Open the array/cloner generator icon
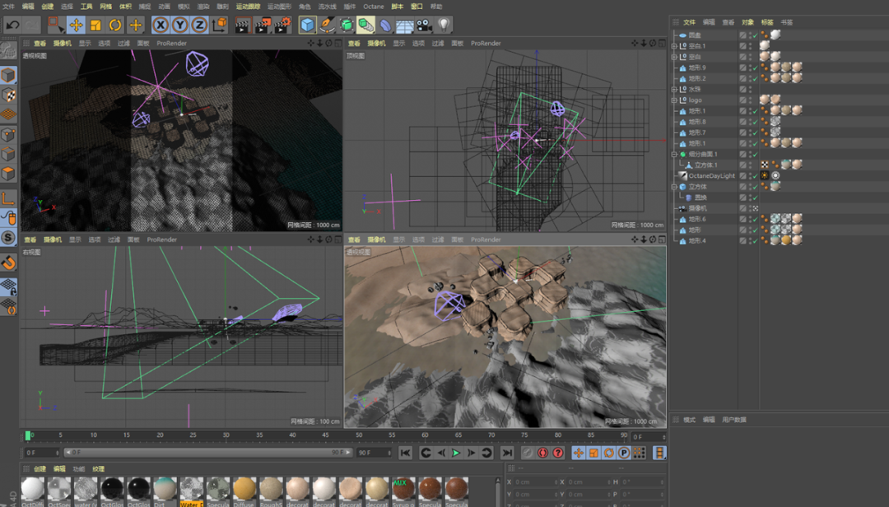Viewport: 889px width, 507px height. (365, 25)
